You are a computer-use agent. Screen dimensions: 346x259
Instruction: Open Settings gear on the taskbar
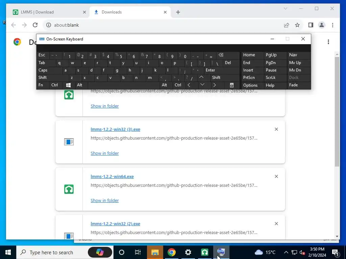[x=188, y=252]
